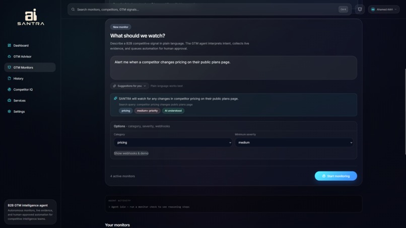The height and width of the screenshot is (228, 406).
Task: Click Show webhooks & demo
Action: [x=131, y=153]
